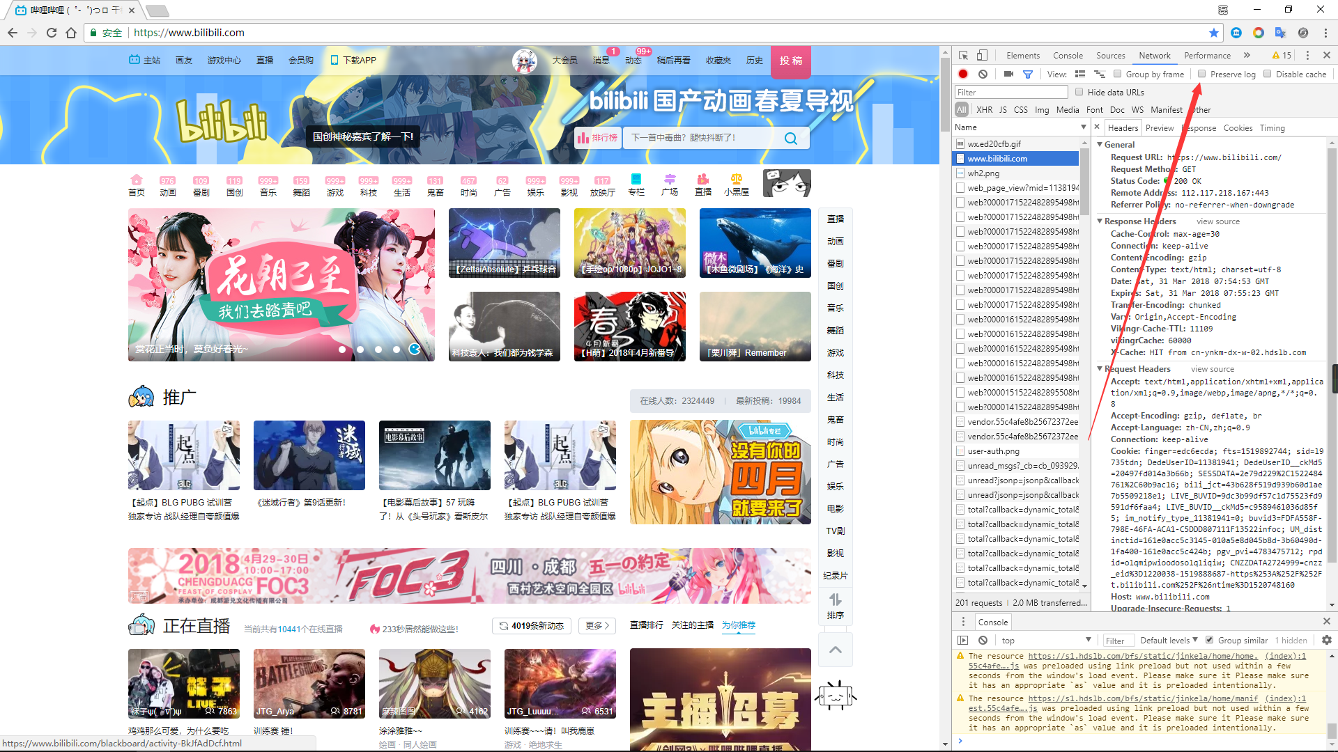
Task: Enable Preserve log checkbox
Action: 1201,75
